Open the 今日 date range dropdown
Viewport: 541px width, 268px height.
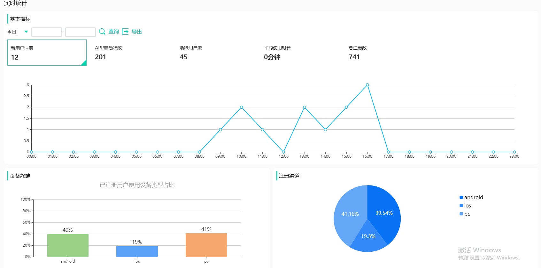[x=18, y=32]
